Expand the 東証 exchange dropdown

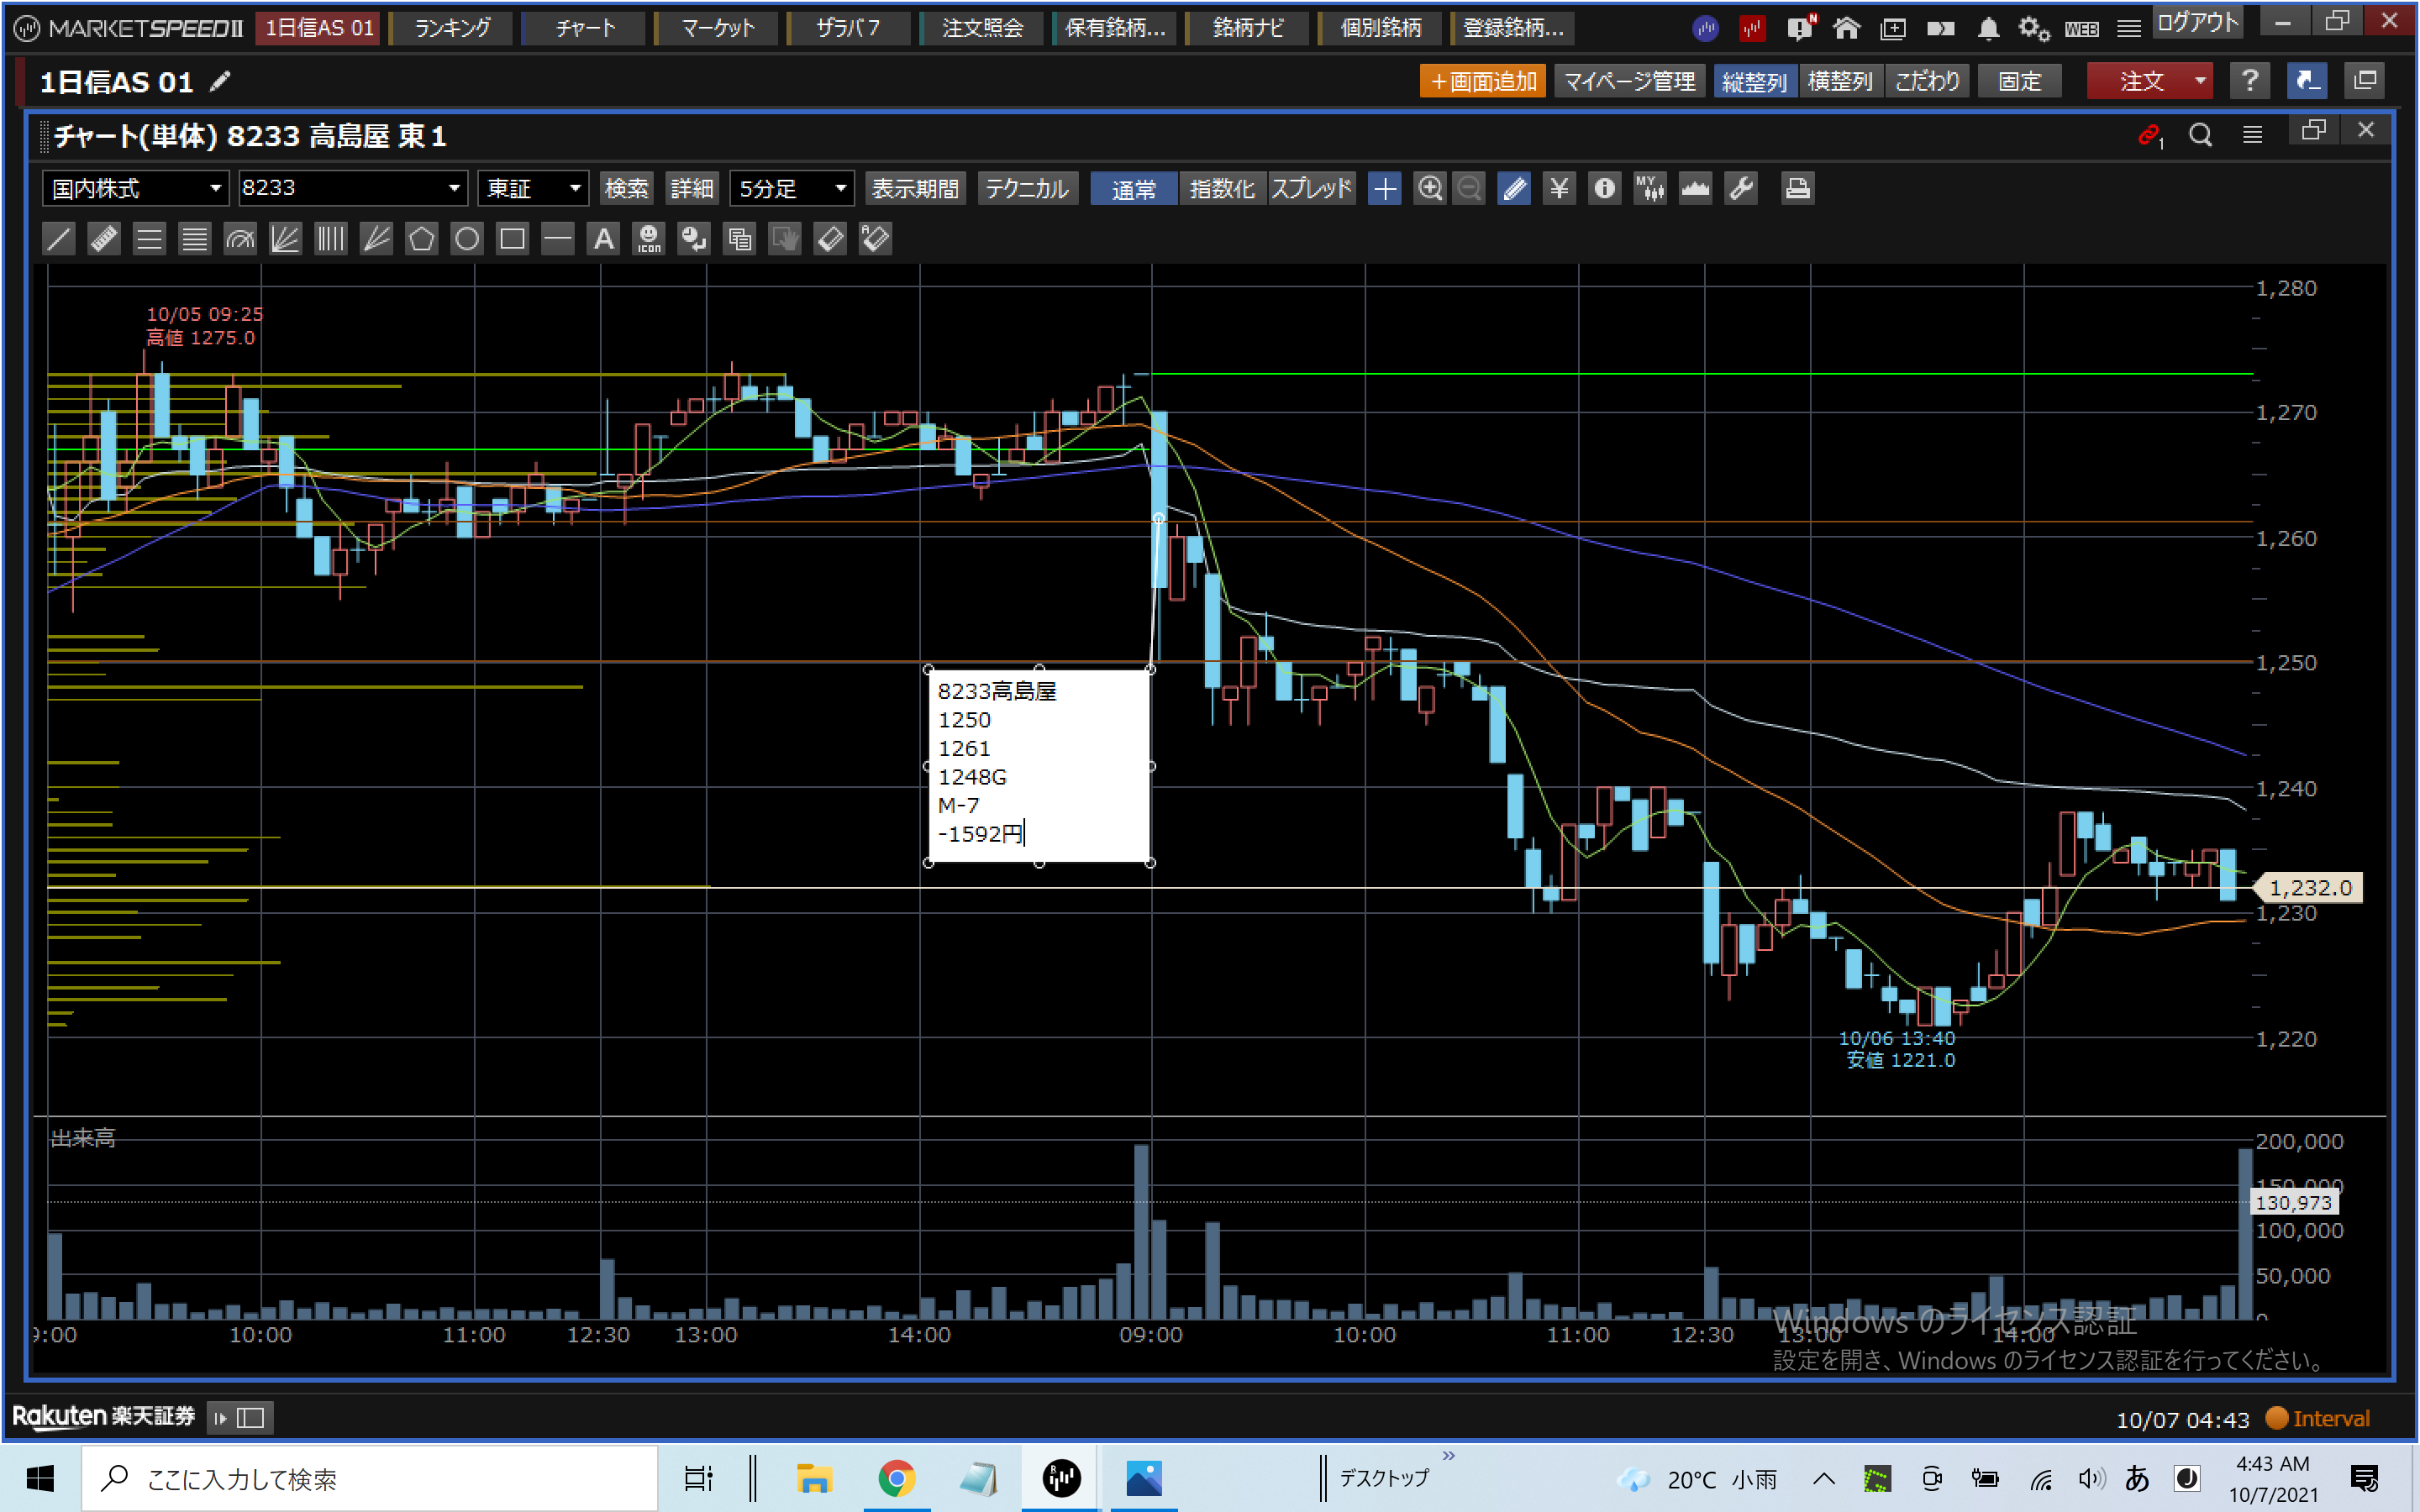[x=575, y=188]
